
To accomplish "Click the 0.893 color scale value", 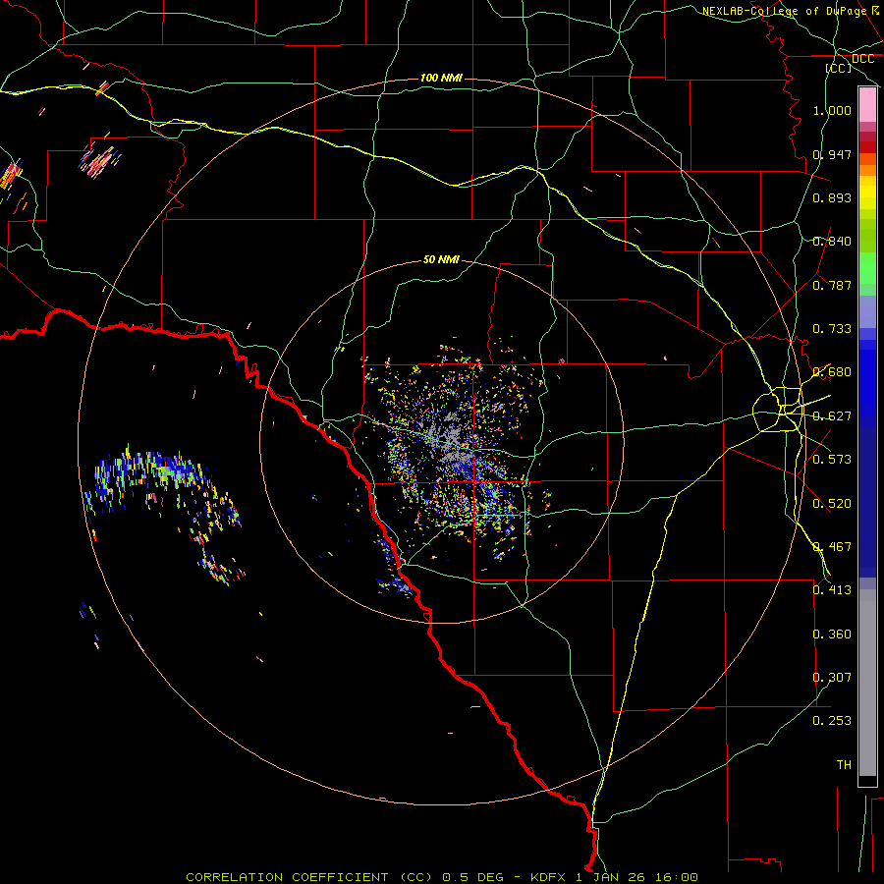I will [832, 197].
